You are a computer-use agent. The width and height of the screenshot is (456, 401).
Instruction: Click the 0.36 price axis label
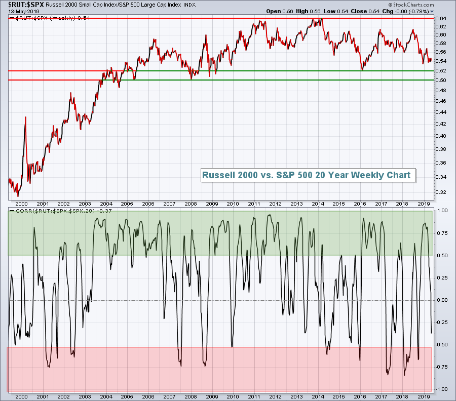point(441,163)
